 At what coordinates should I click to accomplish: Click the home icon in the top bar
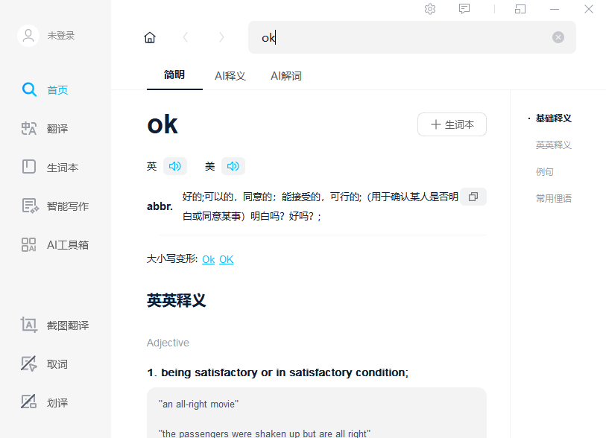(150, 37)
